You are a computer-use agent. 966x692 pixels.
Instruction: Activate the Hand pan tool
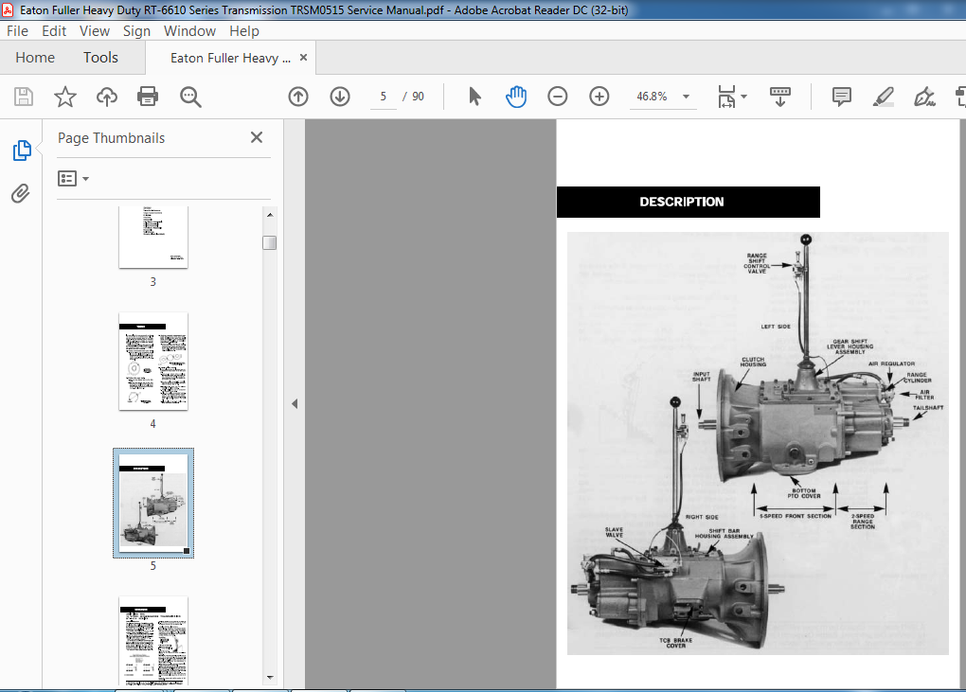[516, 96]
